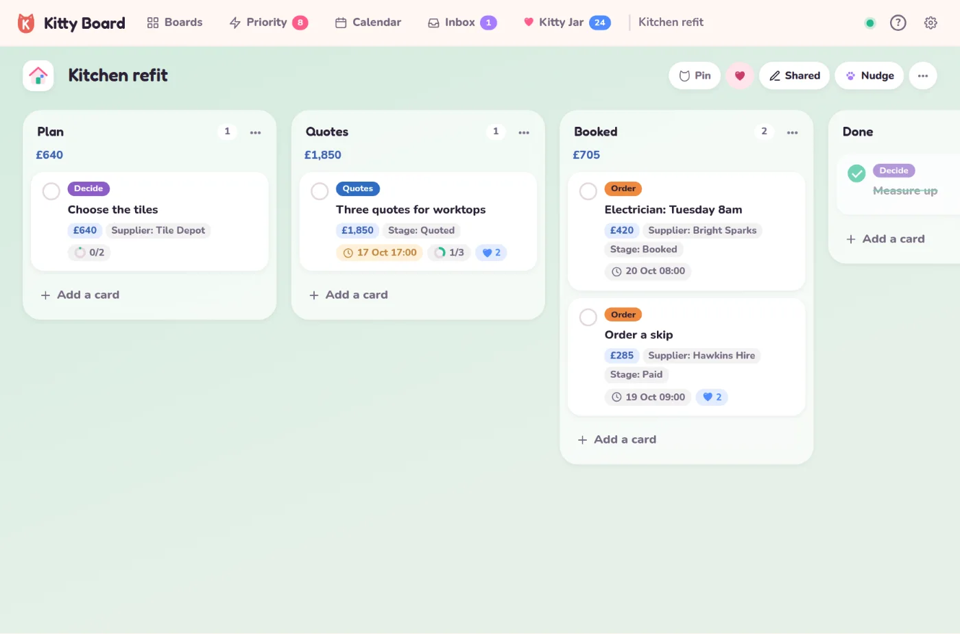This screenshot has height=634, width=960.
Task: Click the Kitty Board cat logo
Action: click(26, 23)
